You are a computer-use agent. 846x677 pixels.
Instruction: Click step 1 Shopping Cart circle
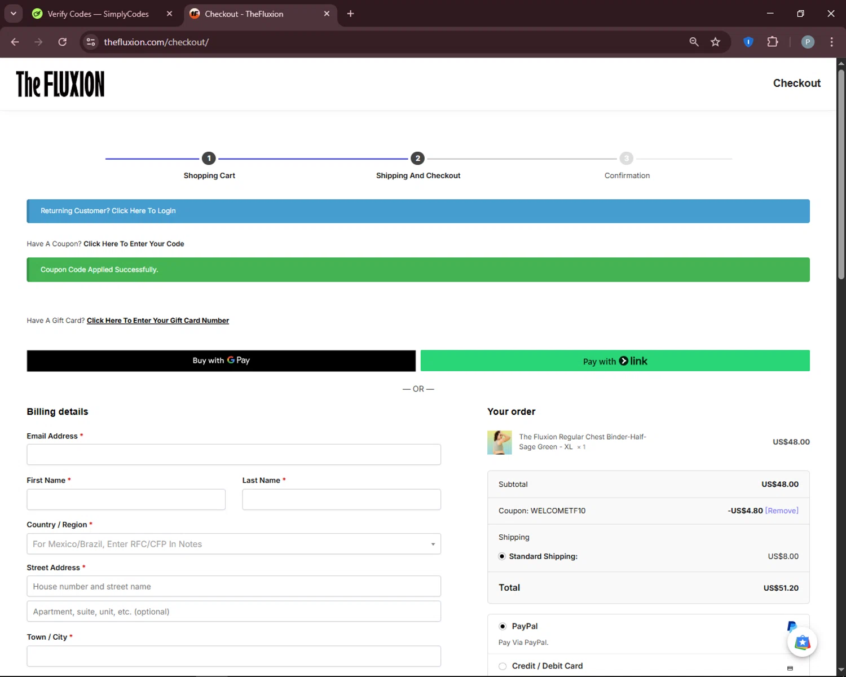[x=209, y=159]
